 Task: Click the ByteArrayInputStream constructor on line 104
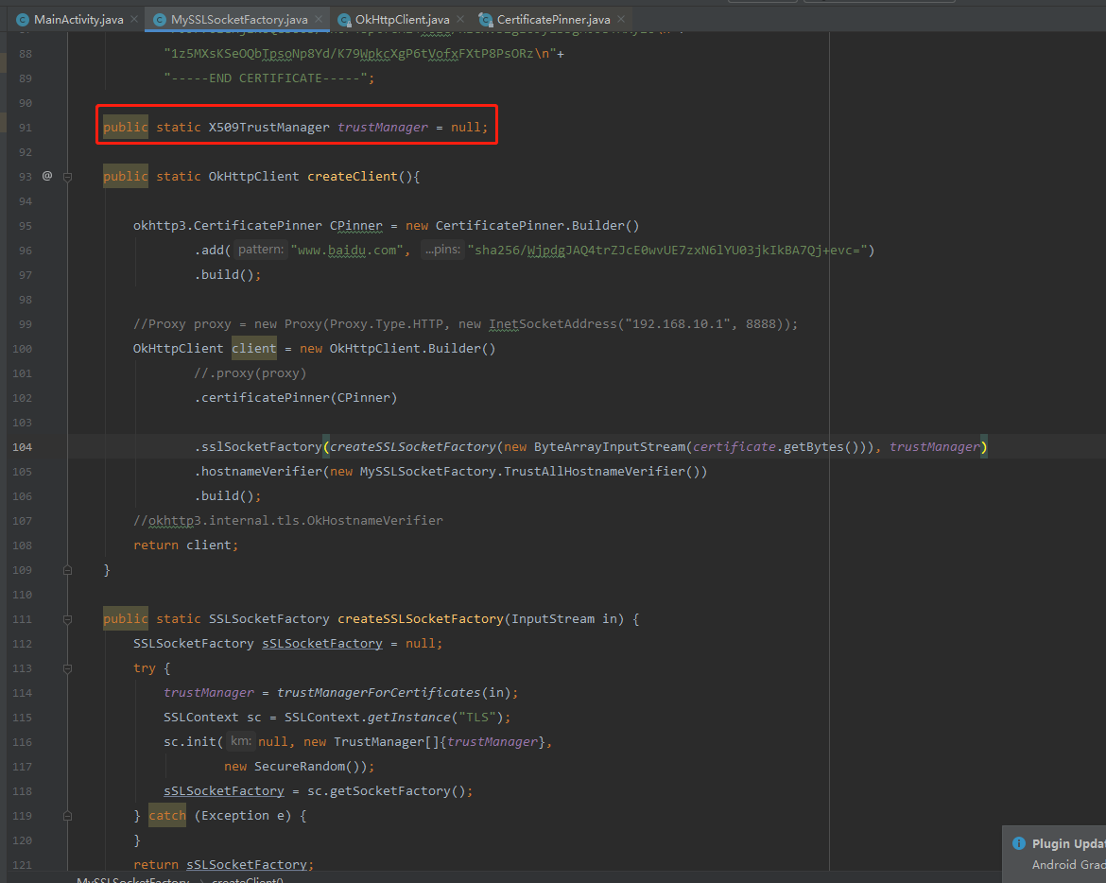pyautogui.click(x=610, y=447)
